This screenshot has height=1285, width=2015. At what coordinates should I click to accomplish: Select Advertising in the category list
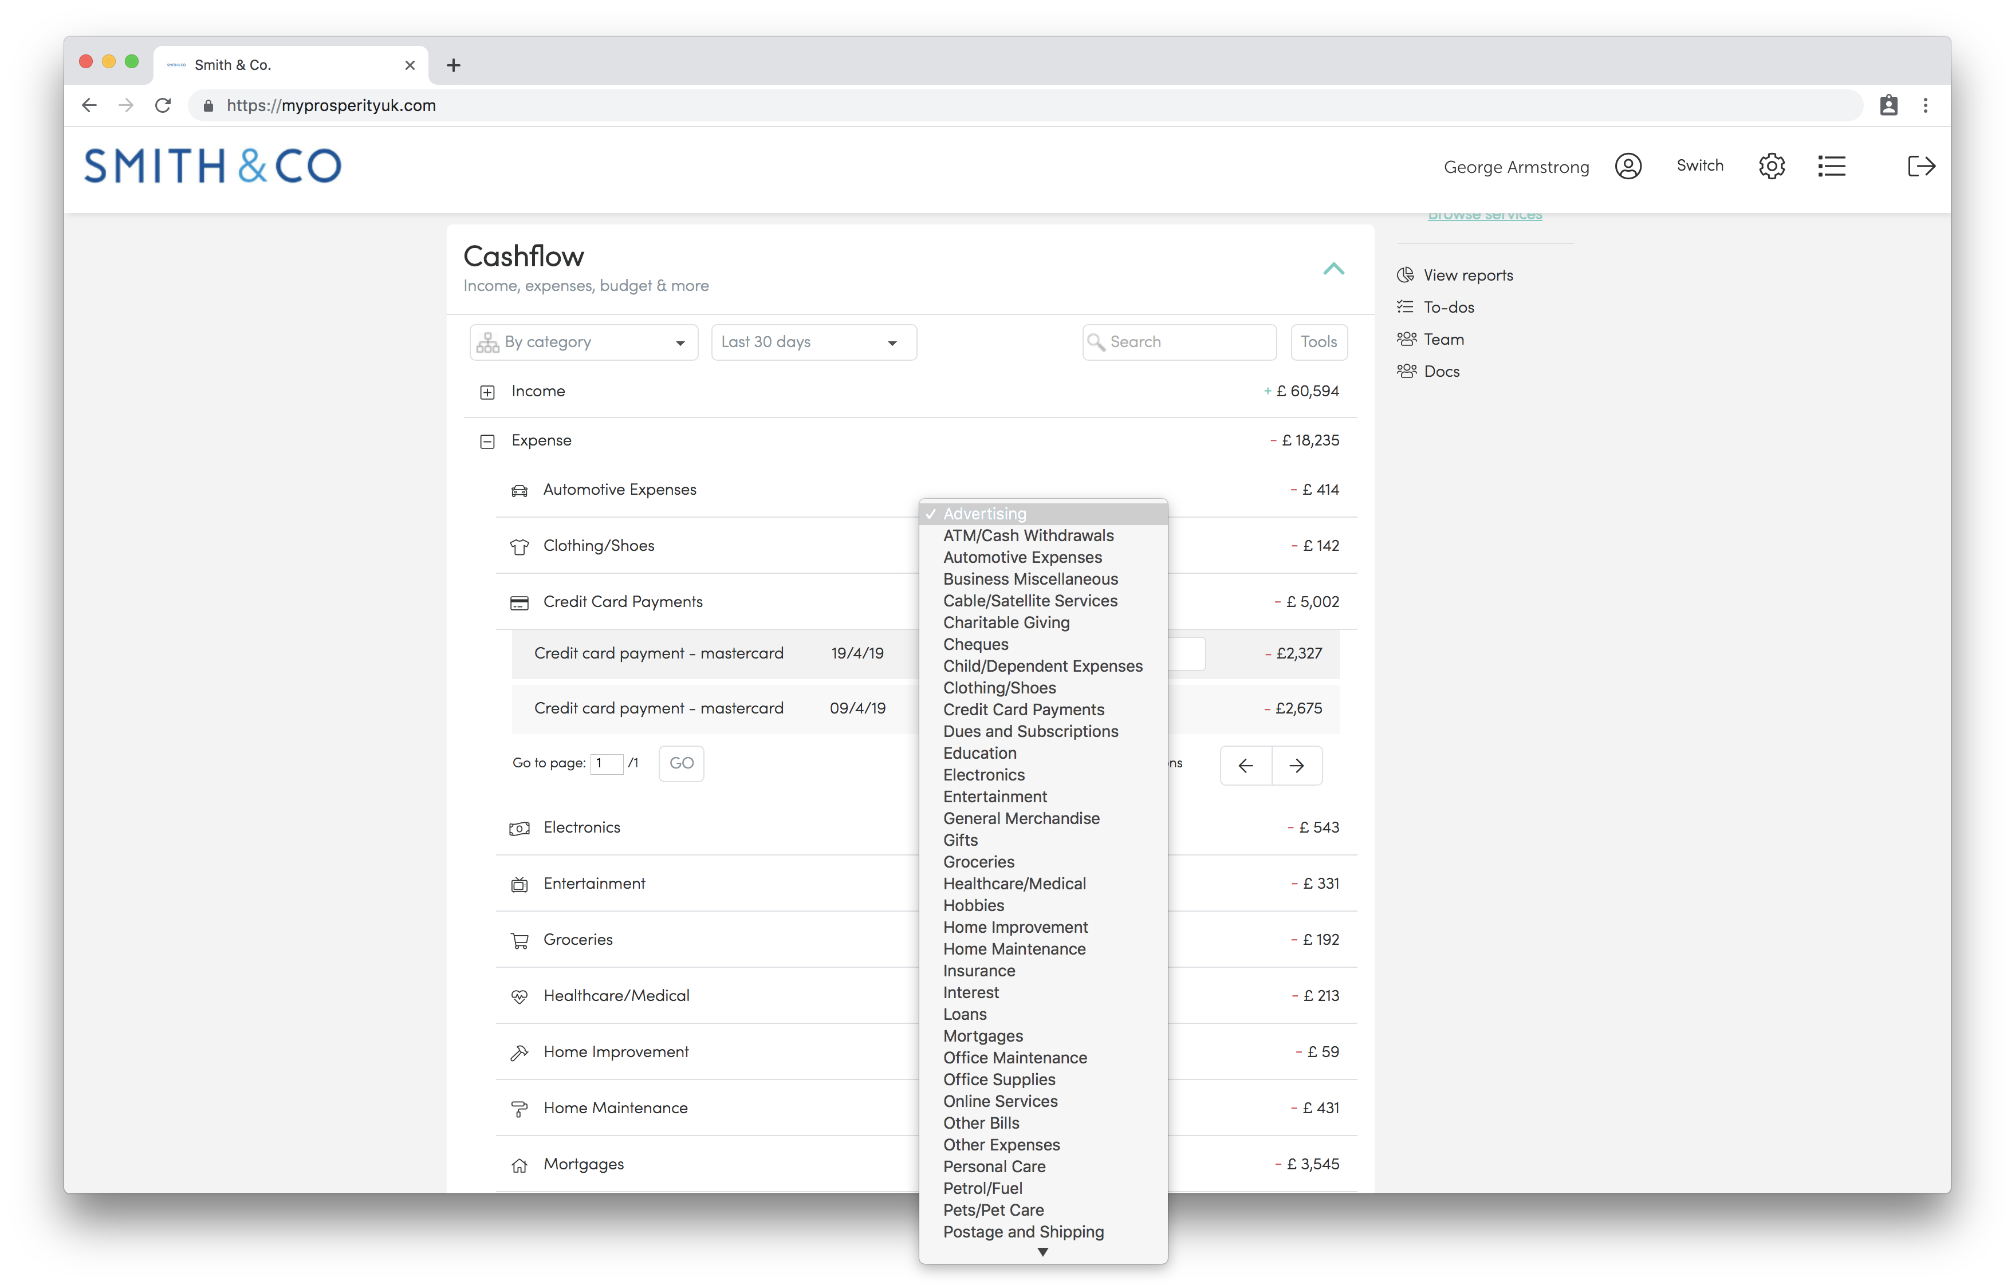pyautogui.click(x=1044, y=514)
